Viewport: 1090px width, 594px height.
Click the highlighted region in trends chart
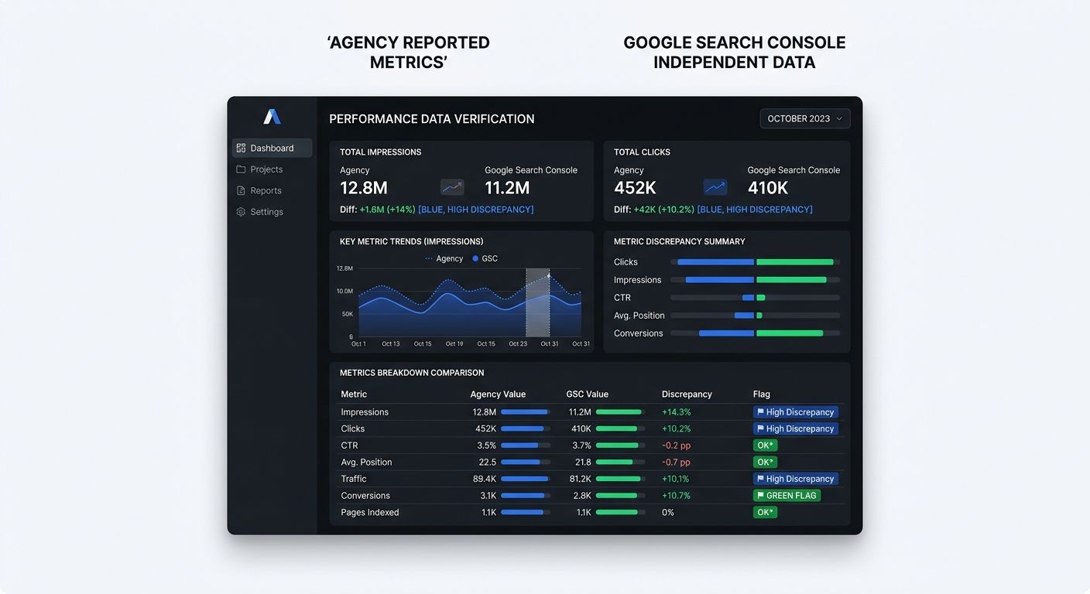coord(537,302)
